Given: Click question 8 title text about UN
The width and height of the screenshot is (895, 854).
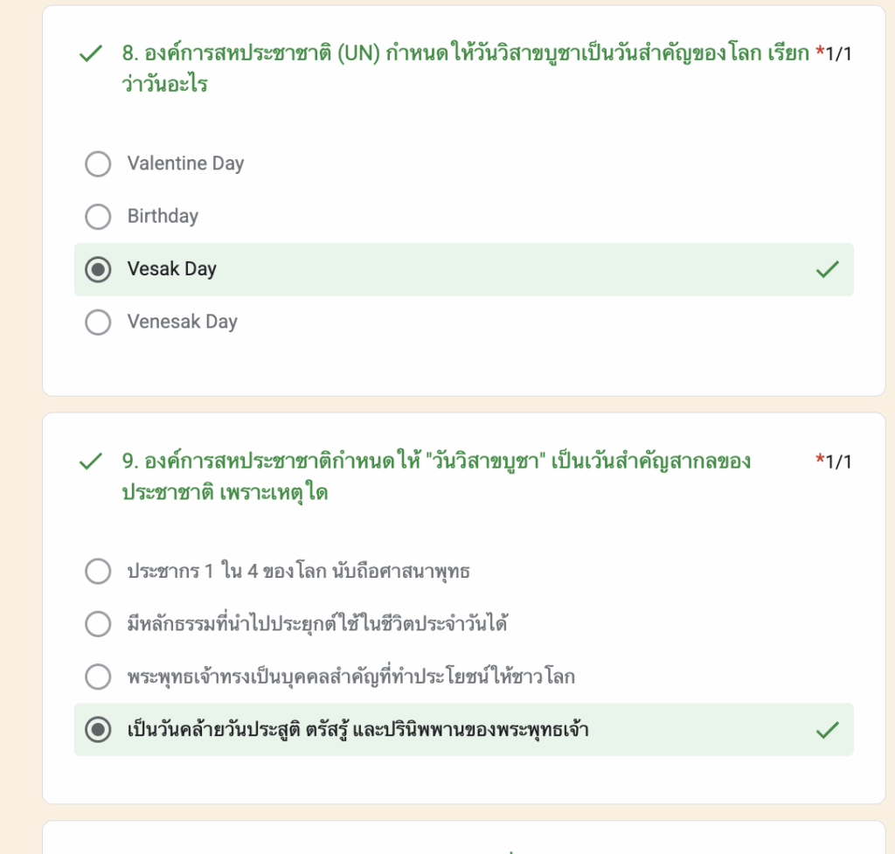Looking at the screenshot, I should (x=465, y=54).
